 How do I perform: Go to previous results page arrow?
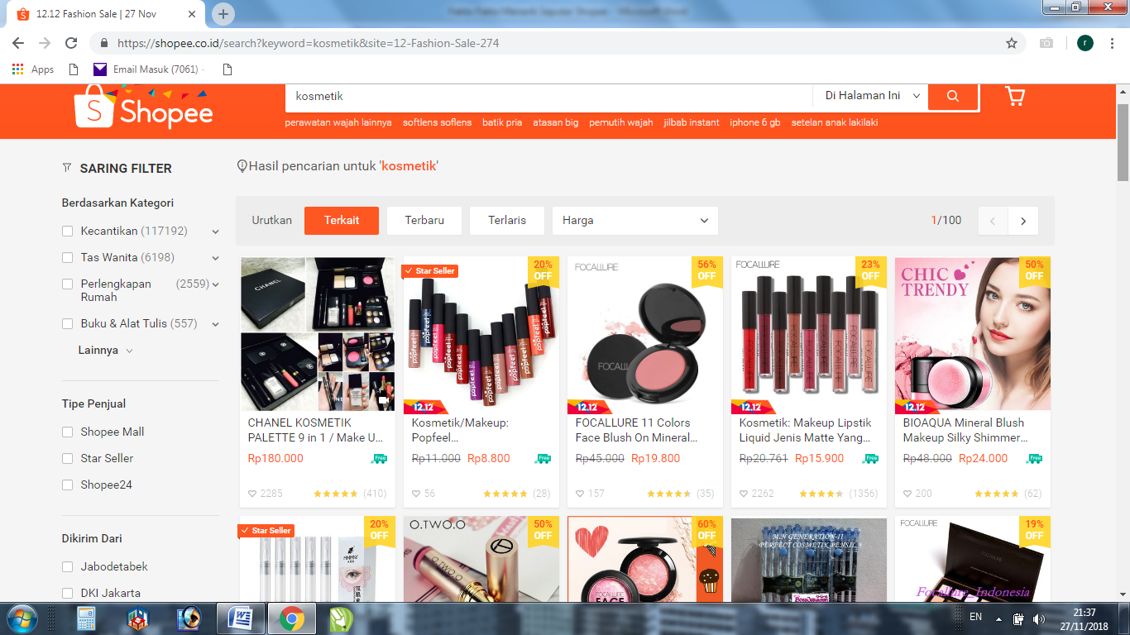pyautogui.click(x=993, y=221)
